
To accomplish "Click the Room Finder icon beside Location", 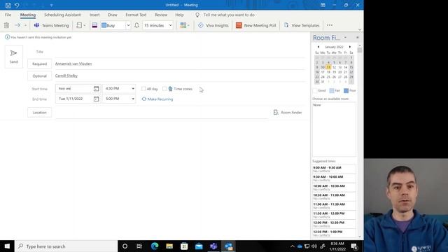I will (276, 112).
